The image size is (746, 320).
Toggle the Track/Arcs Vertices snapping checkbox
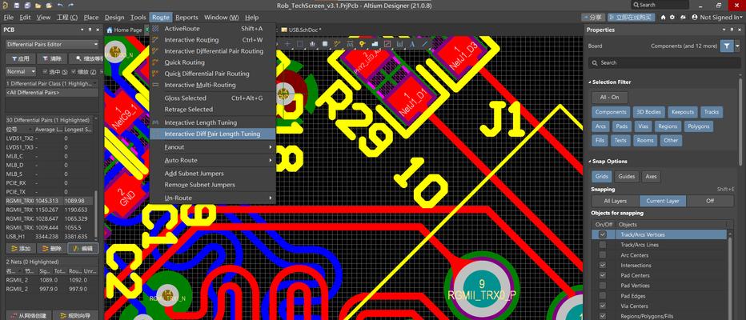point(602,234)
